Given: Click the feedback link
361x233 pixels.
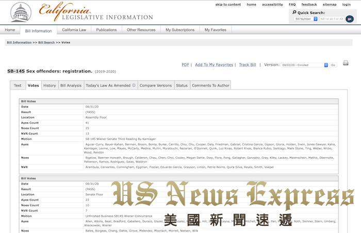Looking at the screenshot, I should pos(309,4).
